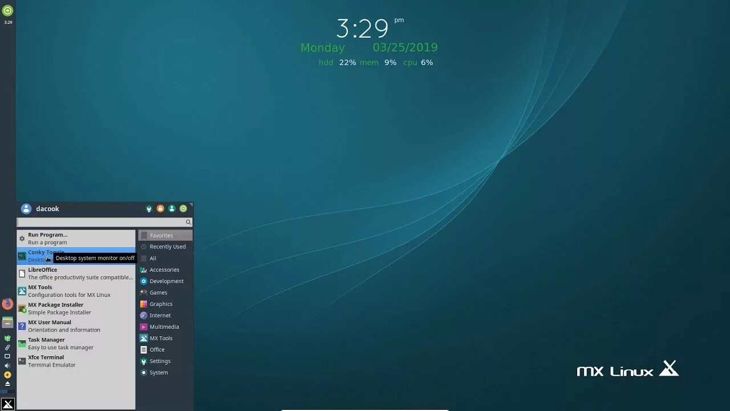The height and width of the screenshot is (411, 730).
Task: Switch workspace using the pager in panel
Action: coord(7,392)
